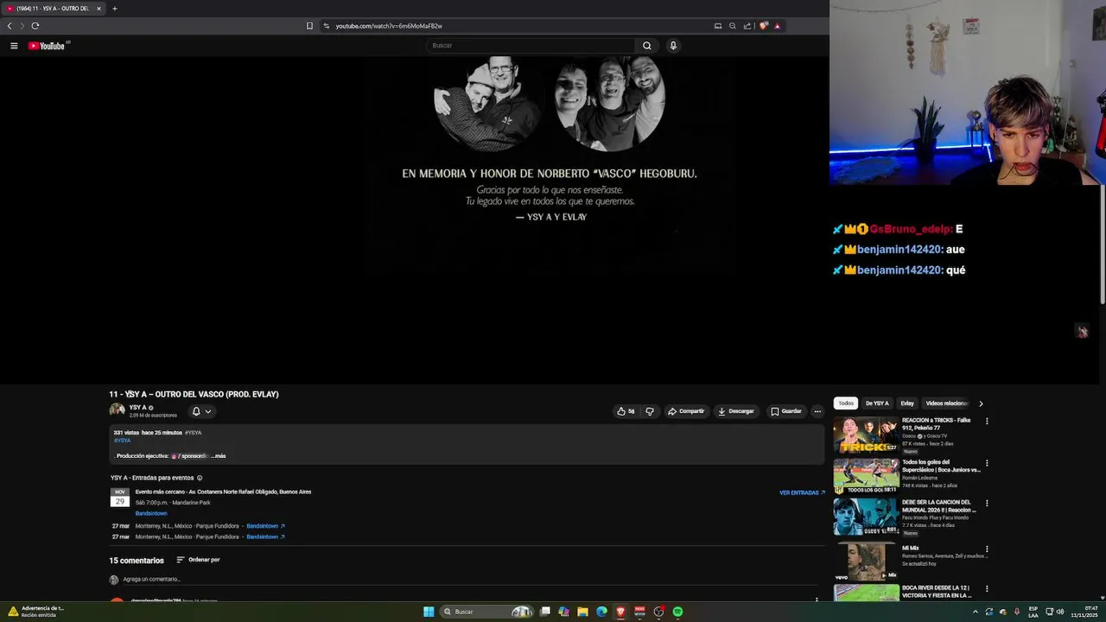
Task: Open first Monterrey Bandsintown link
Action: (x=265, y=526)
